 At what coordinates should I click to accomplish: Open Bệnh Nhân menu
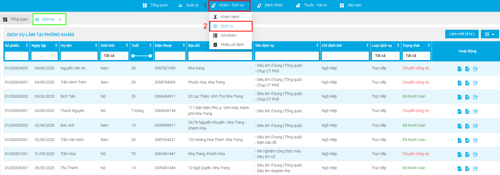pos(270,5)
